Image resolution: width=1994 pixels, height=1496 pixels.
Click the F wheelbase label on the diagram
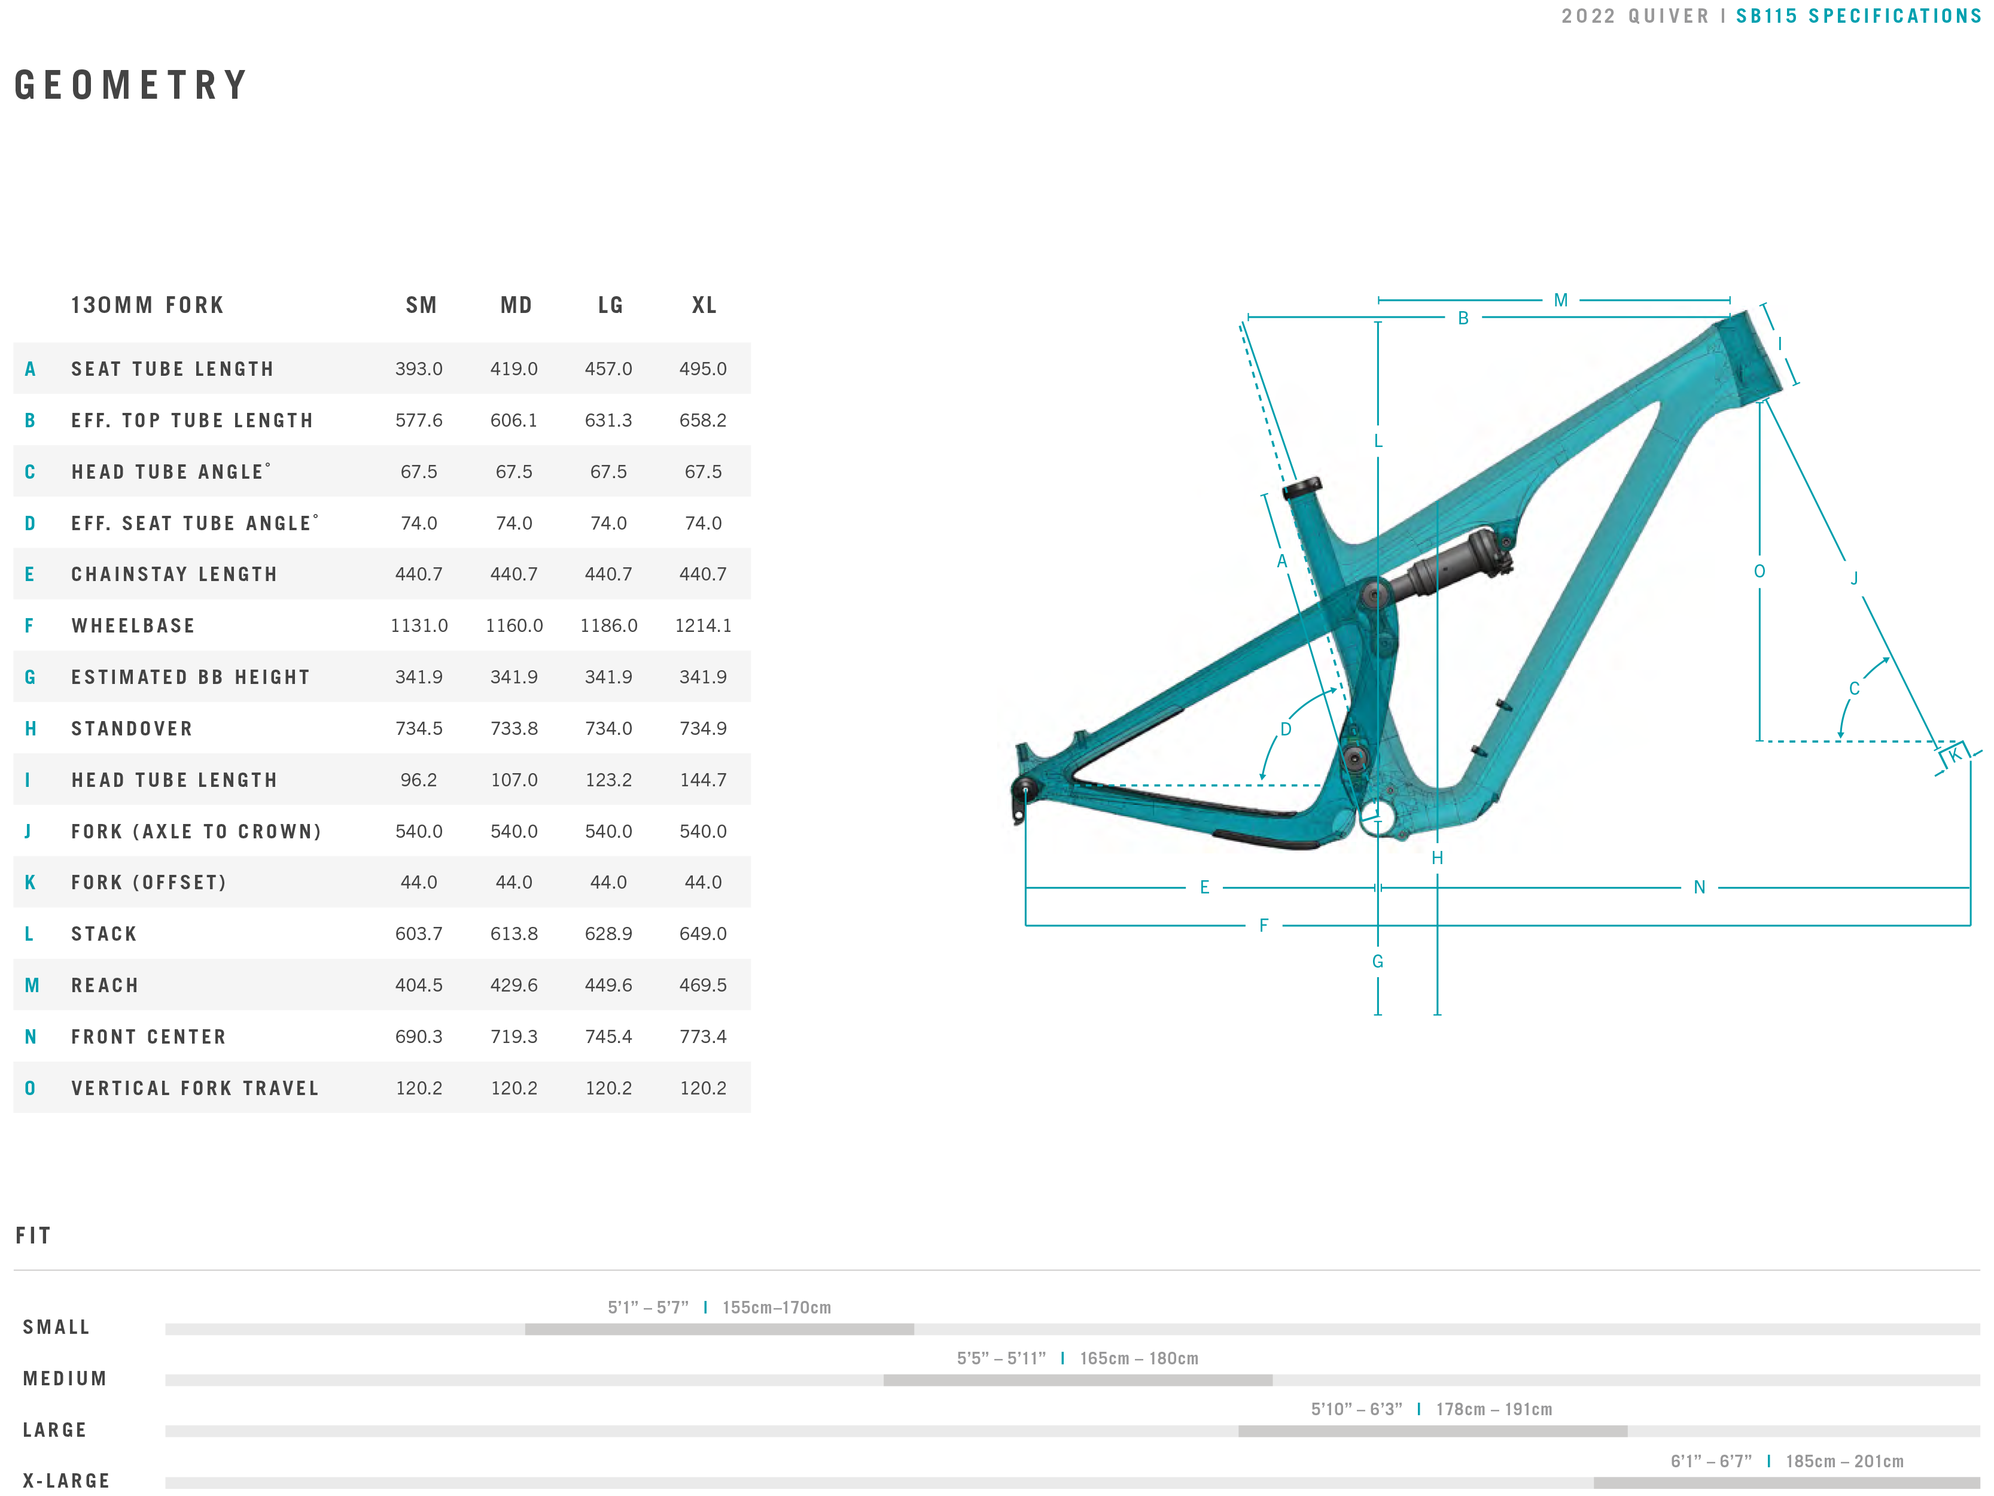(1264, 925)
